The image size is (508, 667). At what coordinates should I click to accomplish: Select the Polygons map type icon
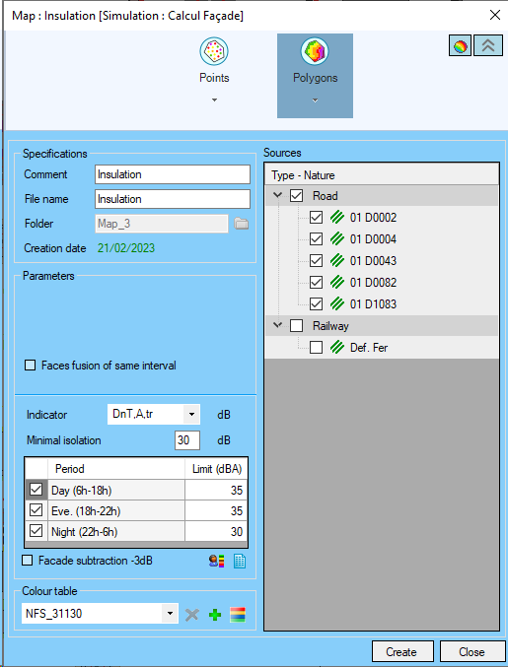315,51
